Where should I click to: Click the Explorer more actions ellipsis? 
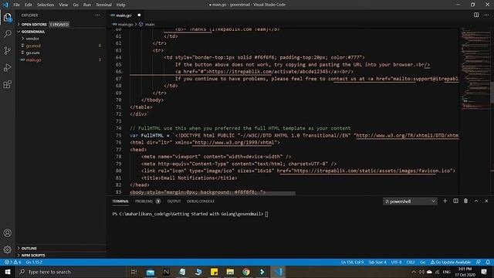pyautogui.click(x=98, y=15)
